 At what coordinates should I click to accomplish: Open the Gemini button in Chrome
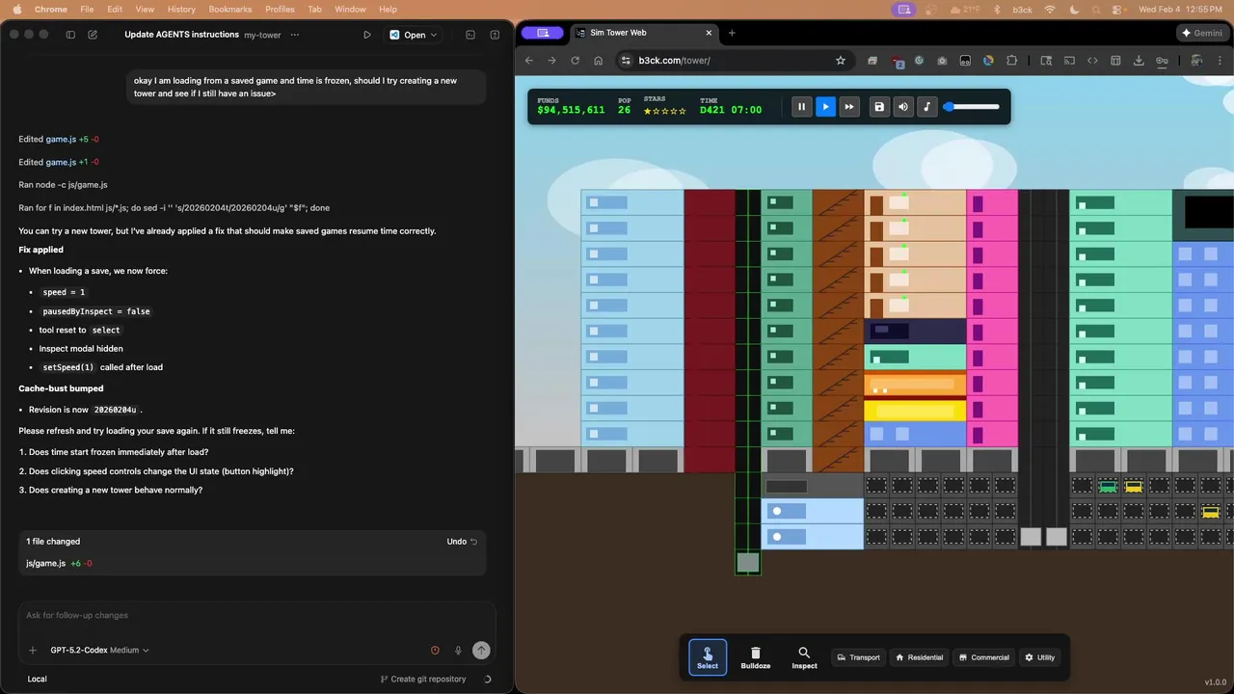1201,33
